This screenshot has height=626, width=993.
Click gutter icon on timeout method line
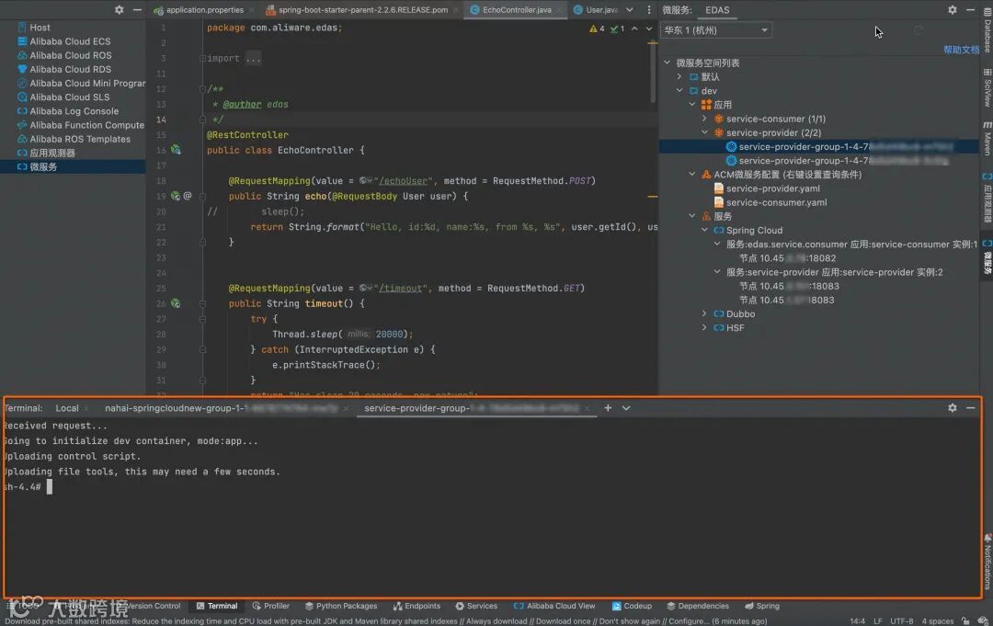176,304
